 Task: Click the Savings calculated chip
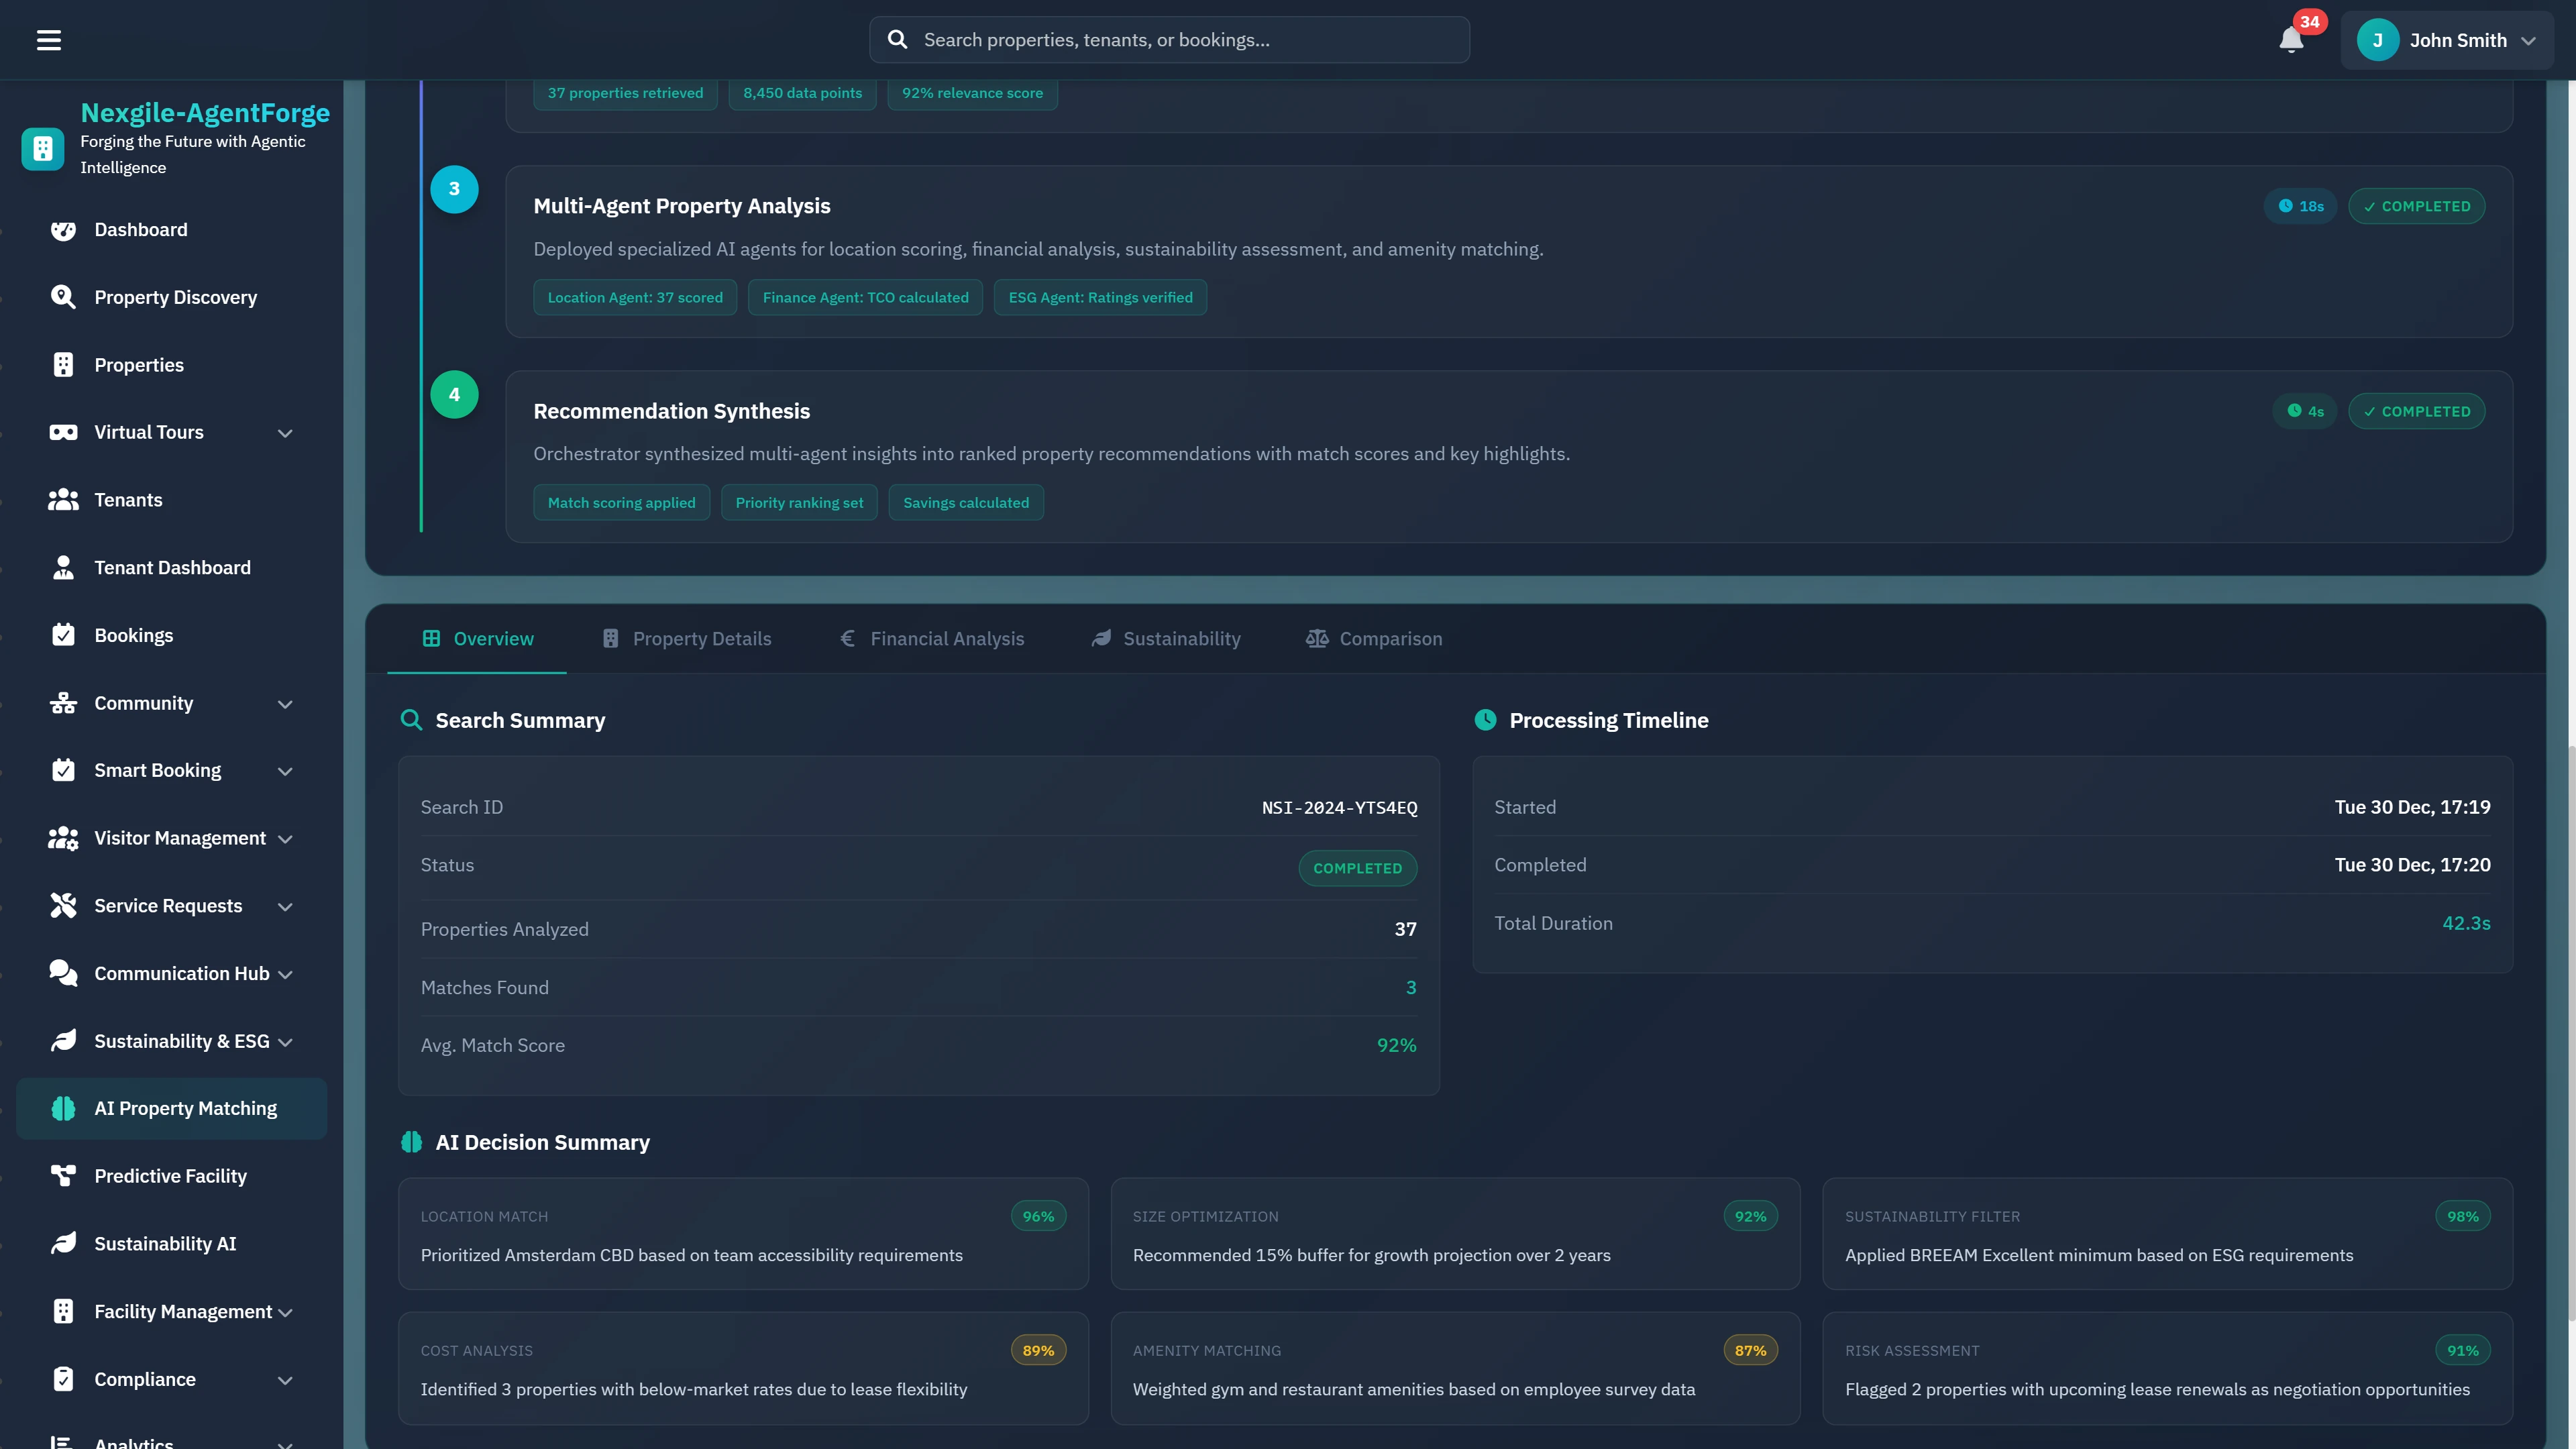(965, 502)
